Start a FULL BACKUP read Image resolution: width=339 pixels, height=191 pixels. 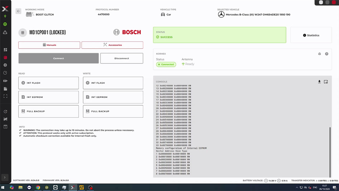(48, 111)
